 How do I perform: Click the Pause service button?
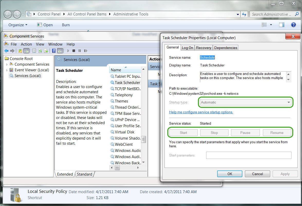(245, 133)
